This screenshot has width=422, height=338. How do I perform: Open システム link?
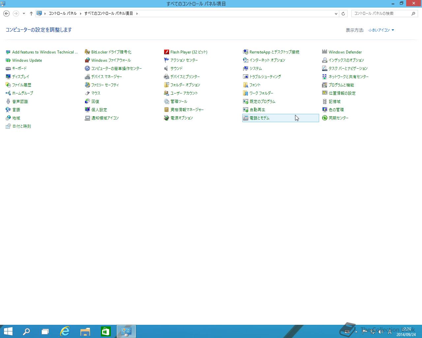[256, 68]
